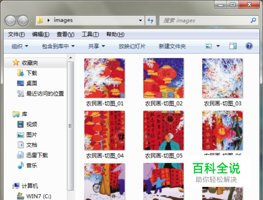Image resolution: width=263 pixels, height=200 pixels.
Task: Open 迅雷下载 library
Action: [37, 155]
